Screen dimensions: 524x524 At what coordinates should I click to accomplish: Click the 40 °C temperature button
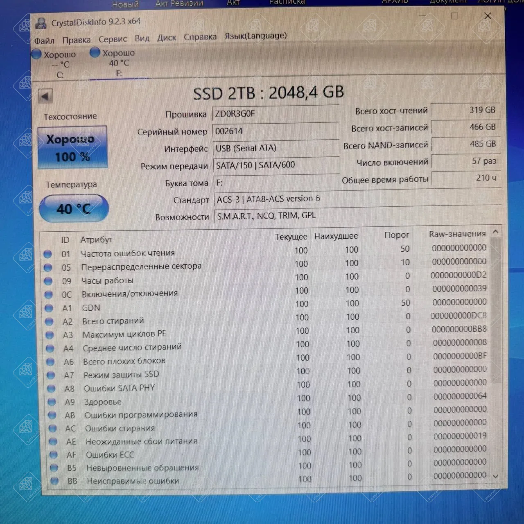[74, 209]
